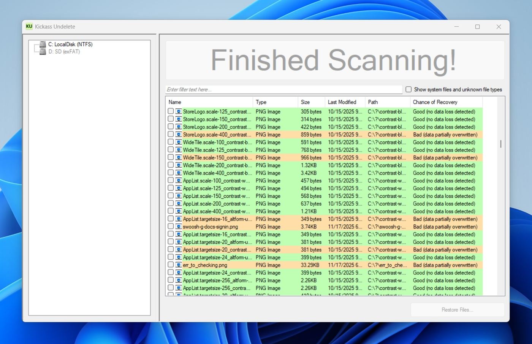Click the PNG icon beside AppList.scale-400_contrast-w
This screenshot has width=532, height=344.
click(178, 211)
